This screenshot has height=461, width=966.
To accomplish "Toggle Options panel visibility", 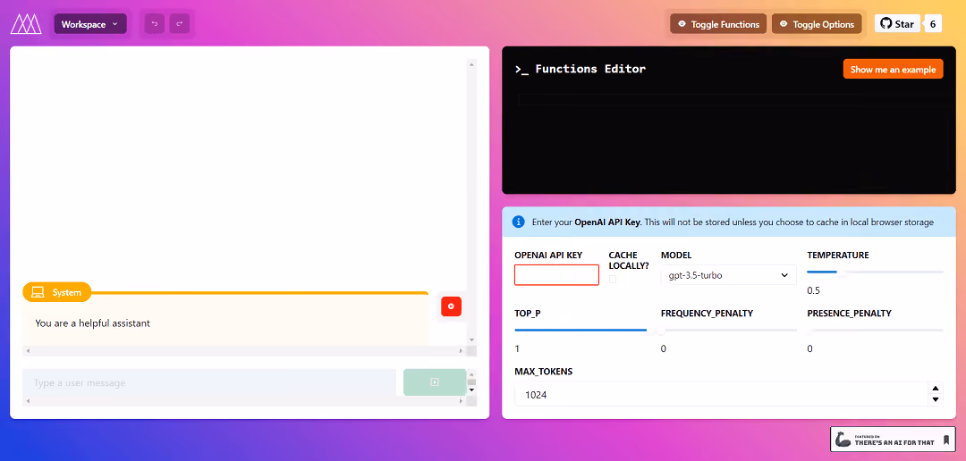I will (817, 24).
